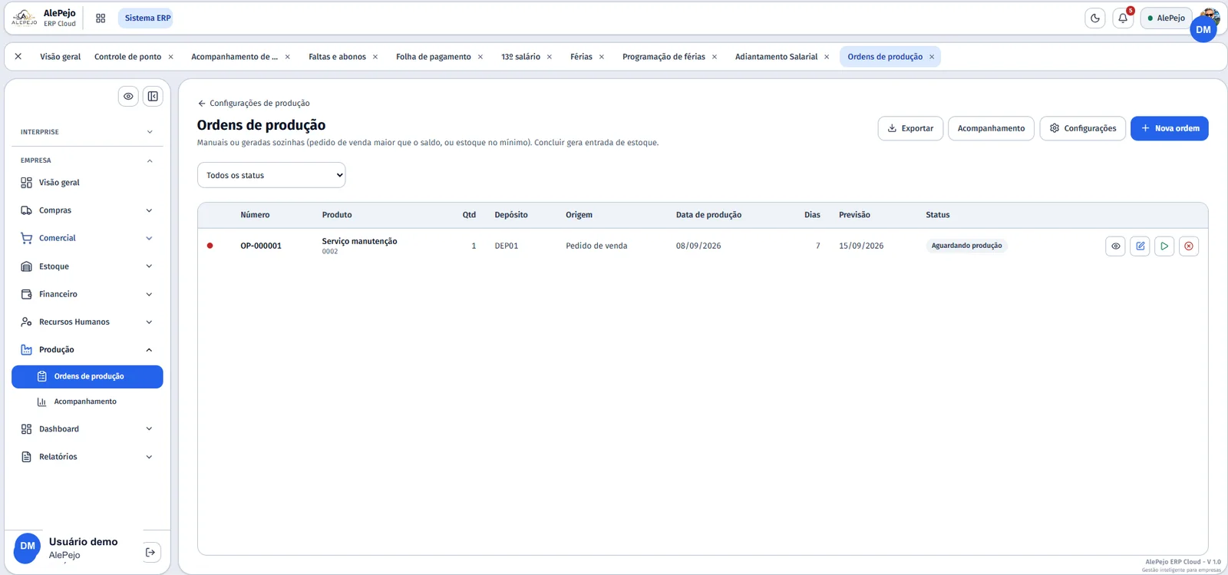The width and height of the screenshot is (1228, 575).
Task: Collapse the EMPRESA section
Action: click(87, 160)
